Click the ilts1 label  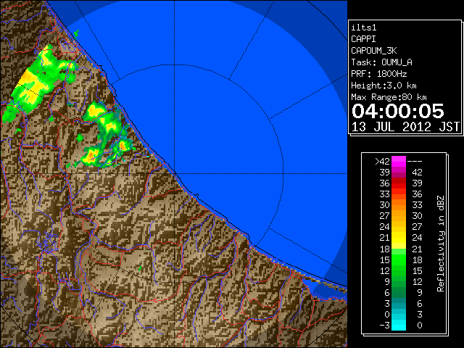click(364, 28)
